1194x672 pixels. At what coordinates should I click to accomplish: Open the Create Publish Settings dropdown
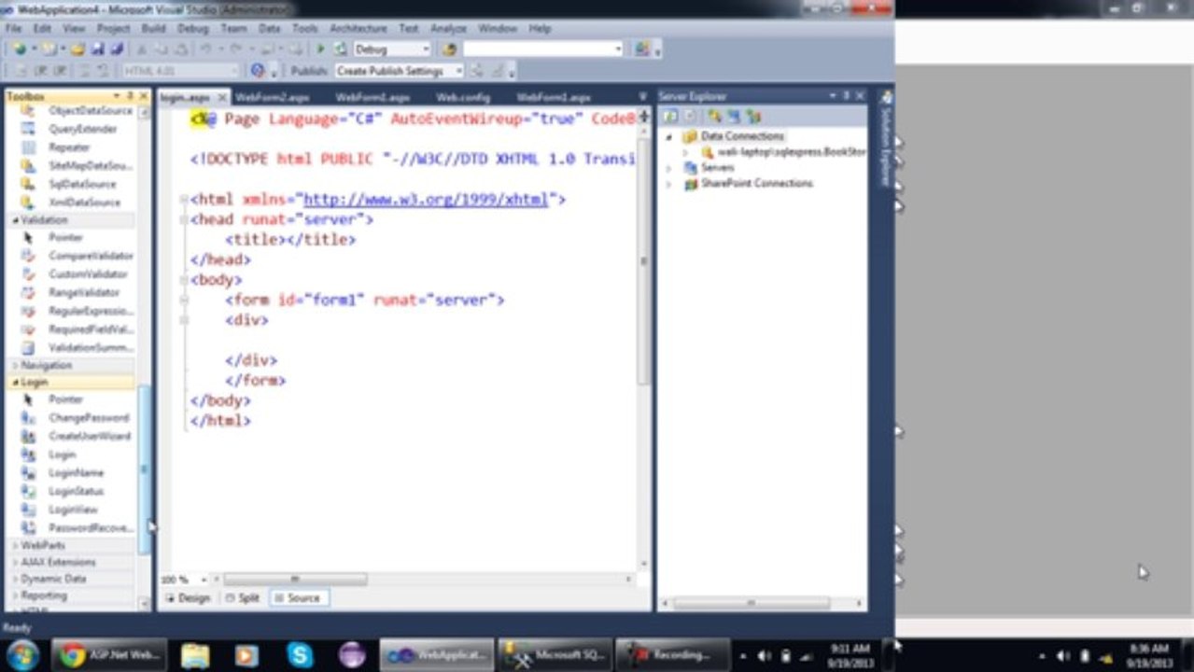pyautogui.click(x=399, y=71)
